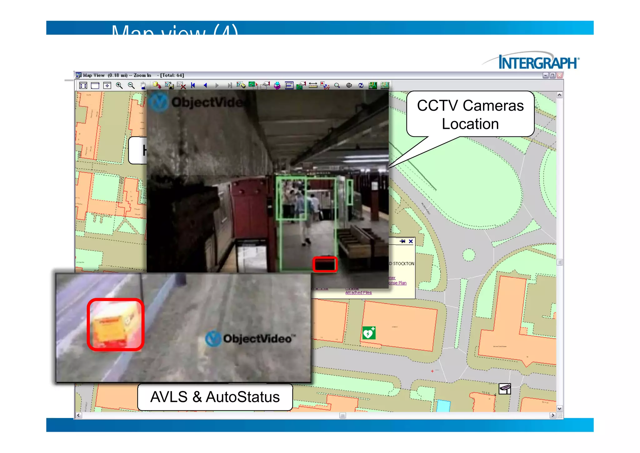Click the ObjectVideo subway platform video feed
This screenshot has width=640, height=453.
pos(267,181)
